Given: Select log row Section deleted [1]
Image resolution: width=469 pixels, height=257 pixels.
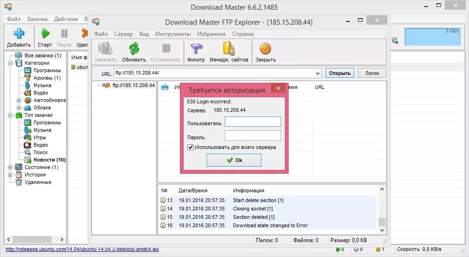Looking at the screenshot, I should click(x=268, y=217).
